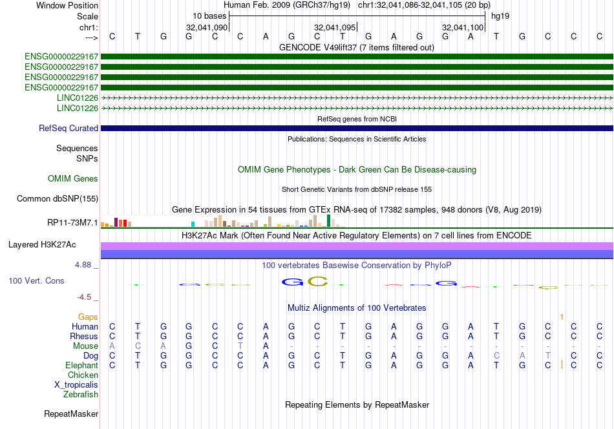Viewport: 614px width, 429px height.
Task: Click the 100 Vert. Cons label
Action: coord(36,281)
